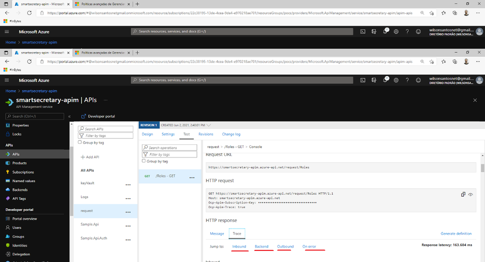Click the sidebar Search (Ctrl+/) field

tap(34, 116)
